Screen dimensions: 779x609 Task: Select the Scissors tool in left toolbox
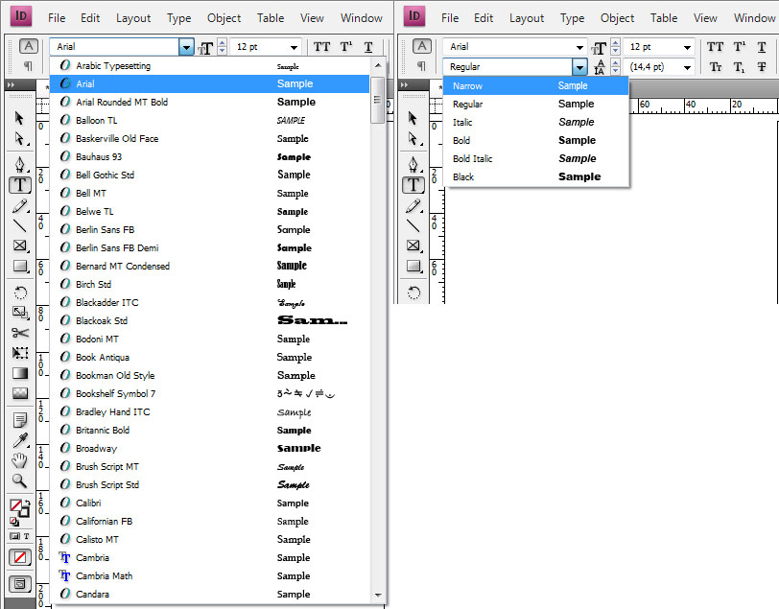(x=19, y=333)
